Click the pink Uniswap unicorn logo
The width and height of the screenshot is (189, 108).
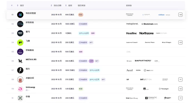click(20, 89)
